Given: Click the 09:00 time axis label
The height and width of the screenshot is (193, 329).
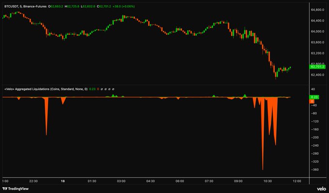Looking at the screenshot, I should pyautogui.click(x=239, y=181).
